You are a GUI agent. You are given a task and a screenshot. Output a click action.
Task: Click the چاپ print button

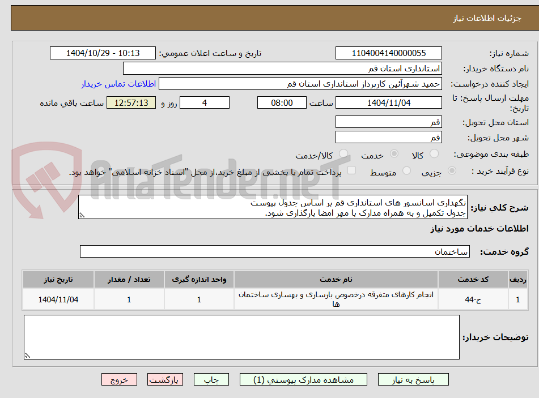[x=211, y=379]
